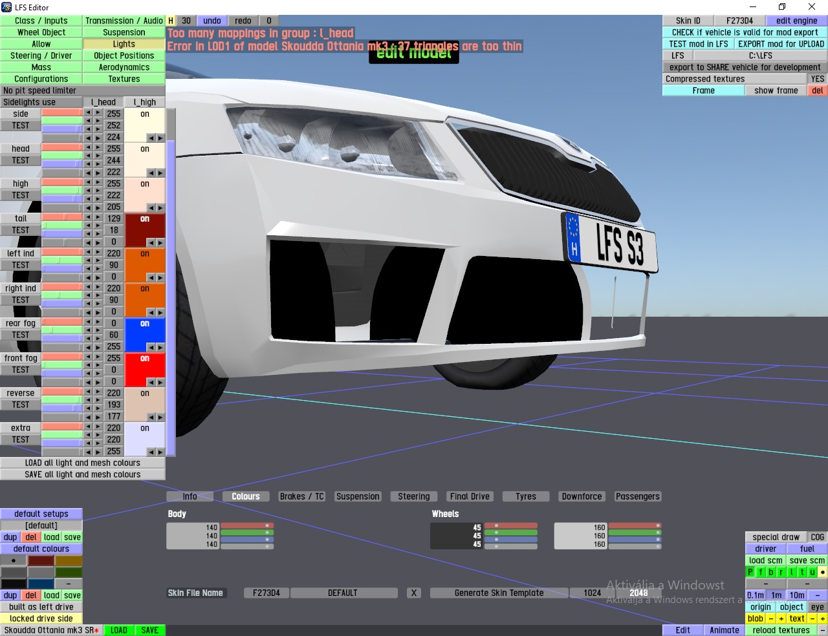
Task: Toggle COG display
Action: coord(818,537)
